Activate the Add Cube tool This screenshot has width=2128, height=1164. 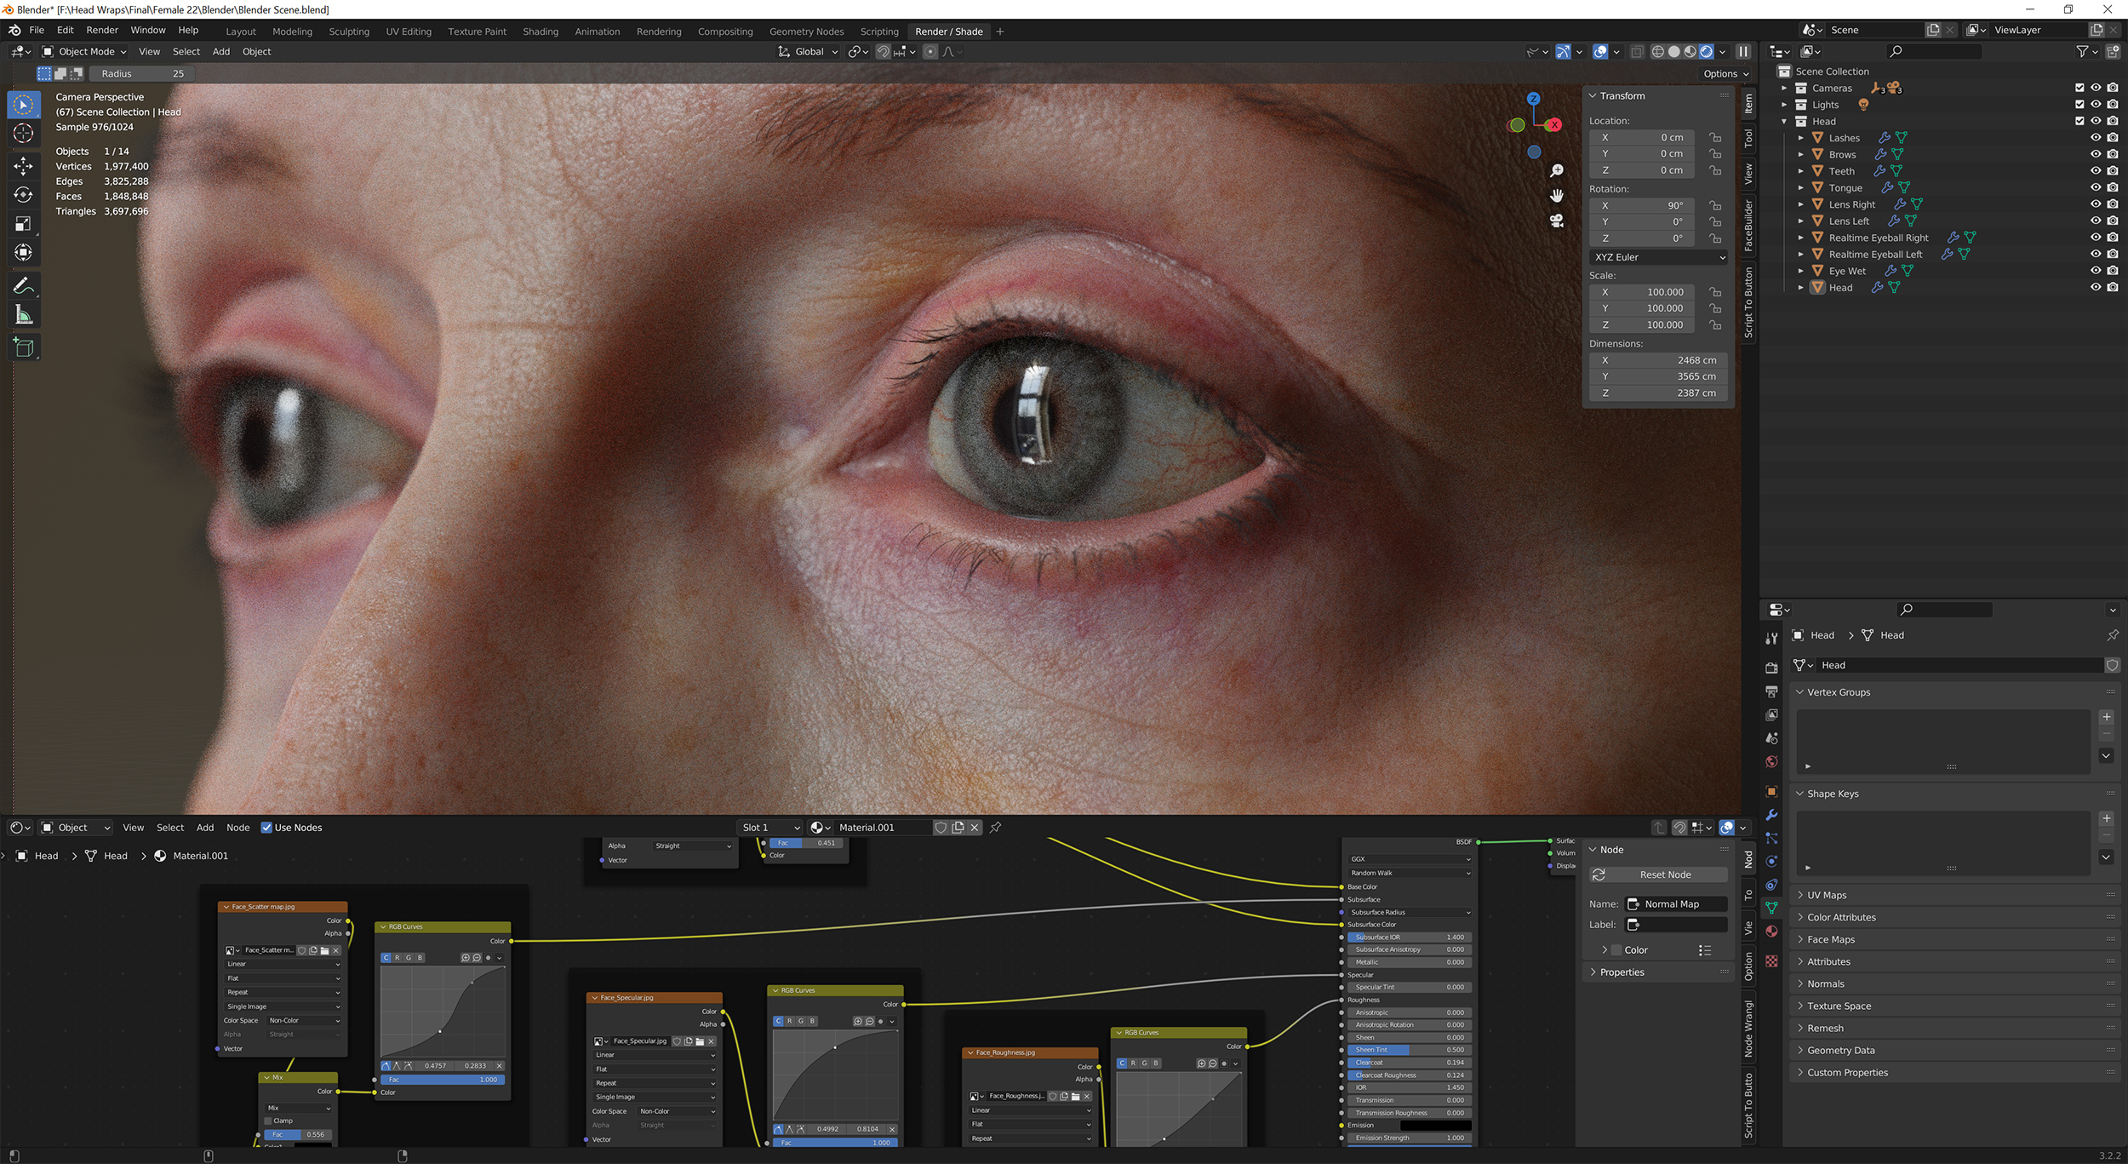point(23,347)
